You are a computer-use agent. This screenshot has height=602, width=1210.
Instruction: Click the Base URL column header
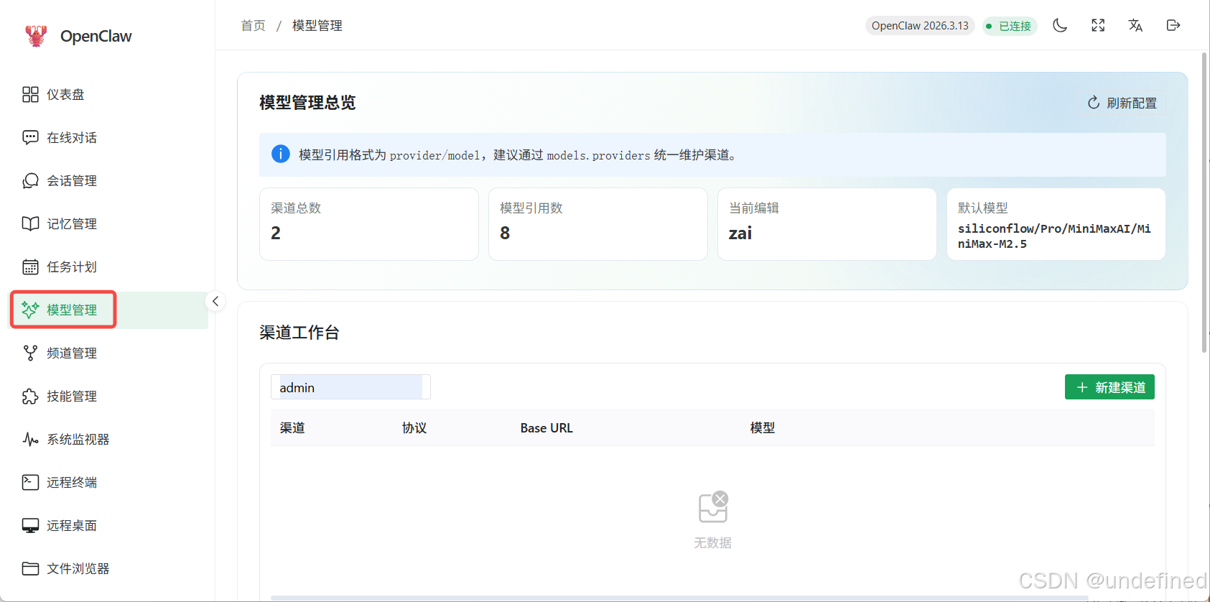(546, 428)
